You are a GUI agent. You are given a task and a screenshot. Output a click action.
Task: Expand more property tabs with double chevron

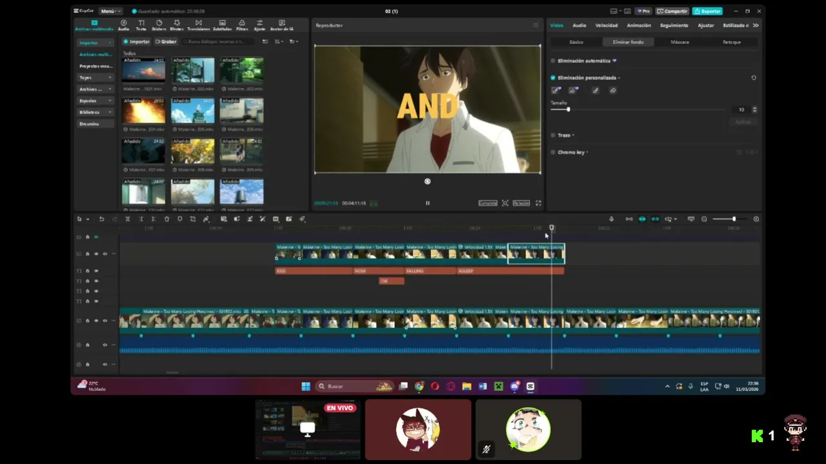pyautogui.click(x=756, y=25)
